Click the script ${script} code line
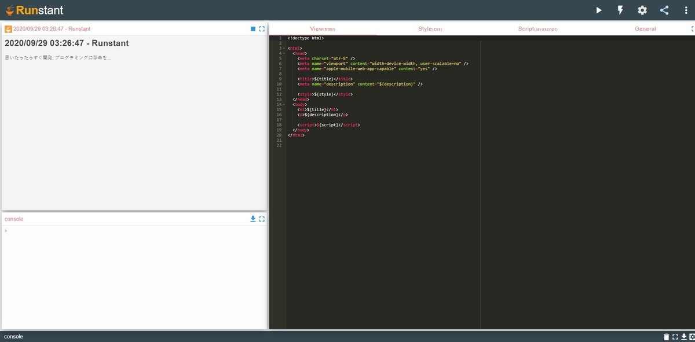 pos(330,125)
